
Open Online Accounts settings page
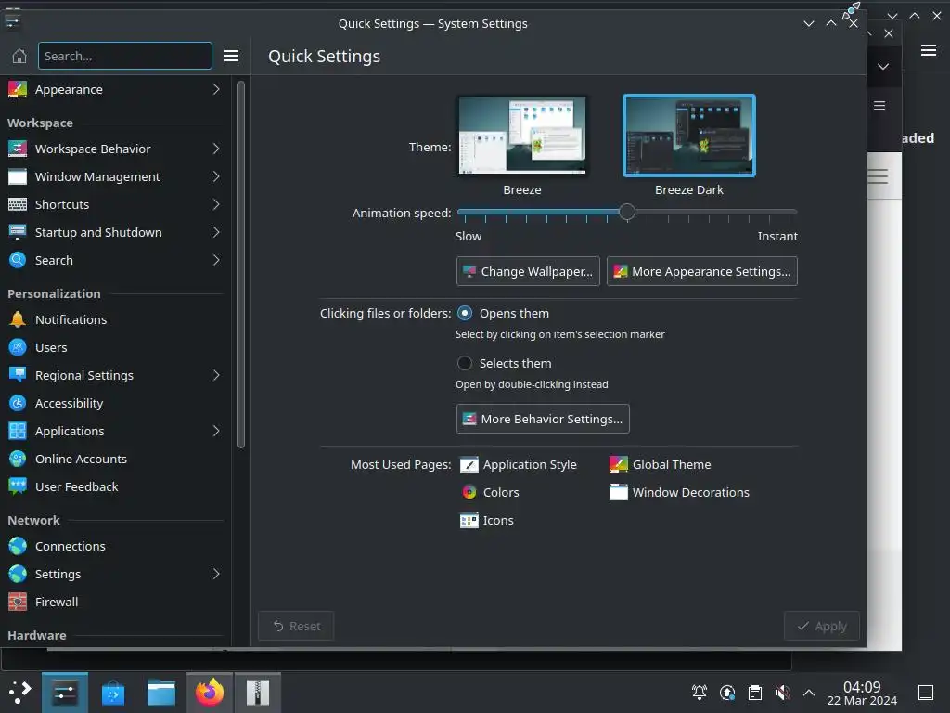coord(115,459)
